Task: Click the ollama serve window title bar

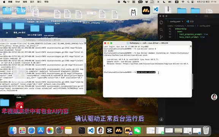Action: (43, 40)
